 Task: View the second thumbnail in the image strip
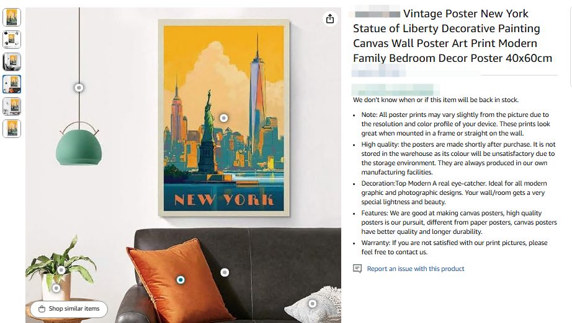coord(12,40)
